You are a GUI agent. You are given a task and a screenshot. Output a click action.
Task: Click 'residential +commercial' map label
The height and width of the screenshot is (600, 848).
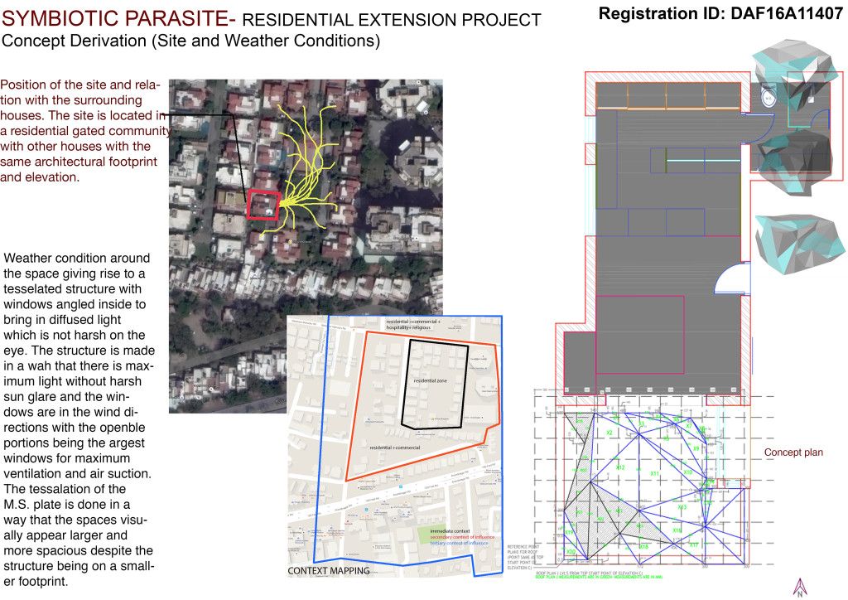click(x=395, y=448)
